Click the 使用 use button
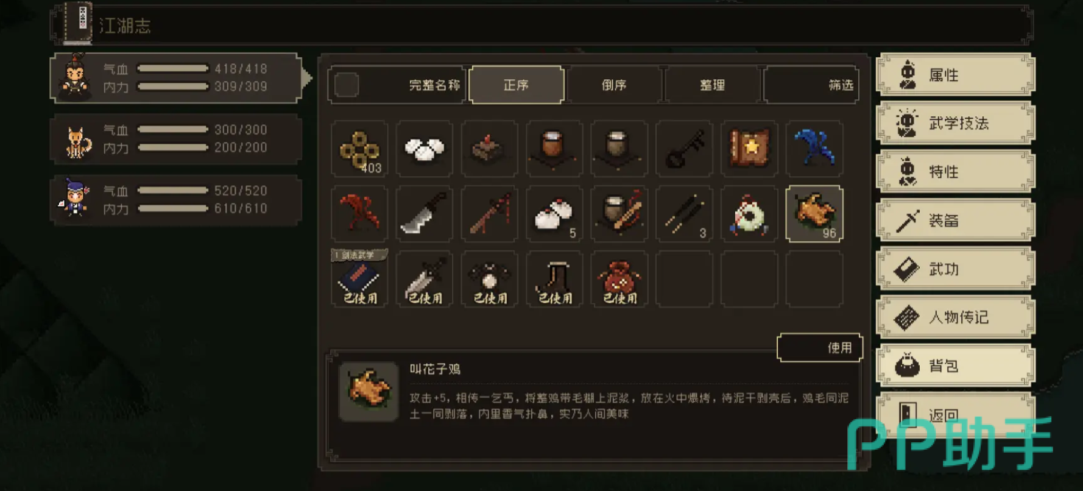Image resolution: width=1083 pixels, height=491 pixels. pyautogui.click(x=820, y=348)
